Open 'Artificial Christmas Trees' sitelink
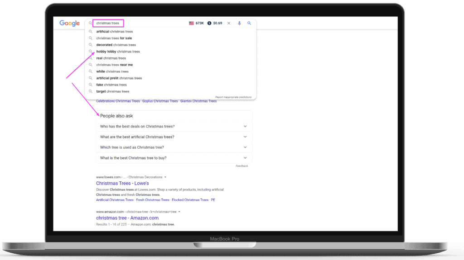Screen dimensions: 464x260 click(x=115, y=200)
